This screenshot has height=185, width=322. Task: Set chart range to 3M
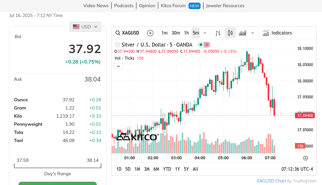point(147,169)
